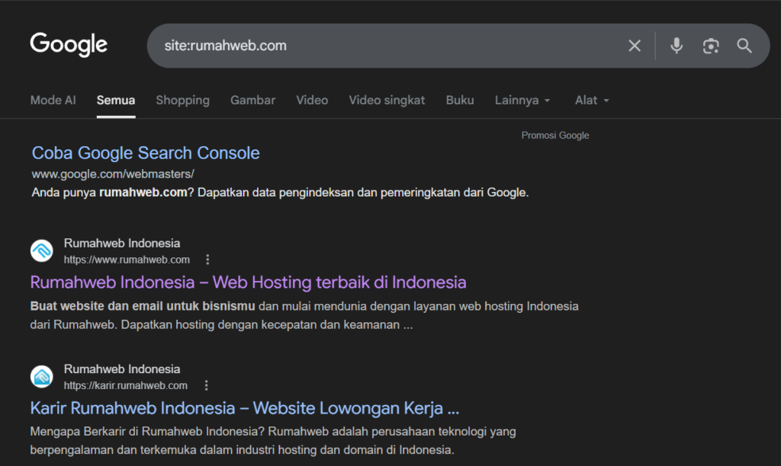Open the Shopping tab
The image size is (781, 466).
(x=182, y=100)
